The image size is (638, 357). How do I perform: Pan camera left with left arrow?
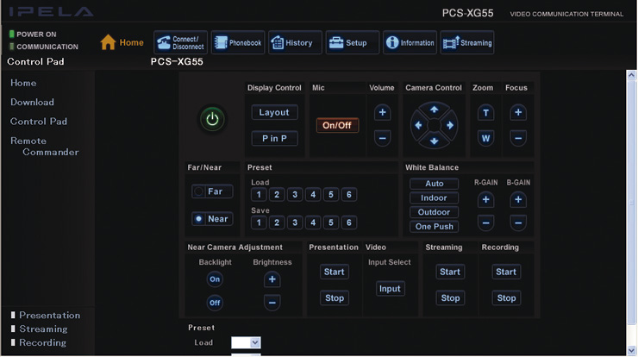point(419,125)
